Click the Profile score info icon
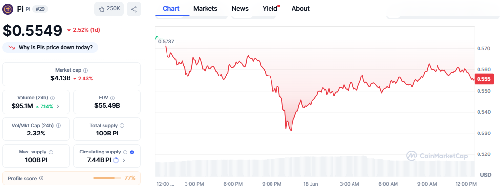The width and height of the screenshot is (500, 191). (41, 178)
